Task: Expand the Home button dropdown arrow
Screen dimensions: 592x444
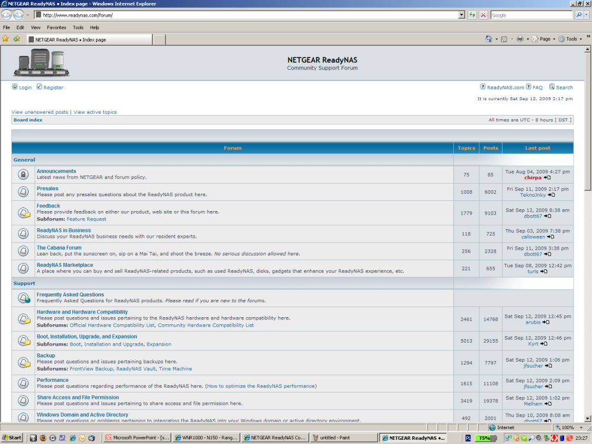Action: tap(496, 39)
